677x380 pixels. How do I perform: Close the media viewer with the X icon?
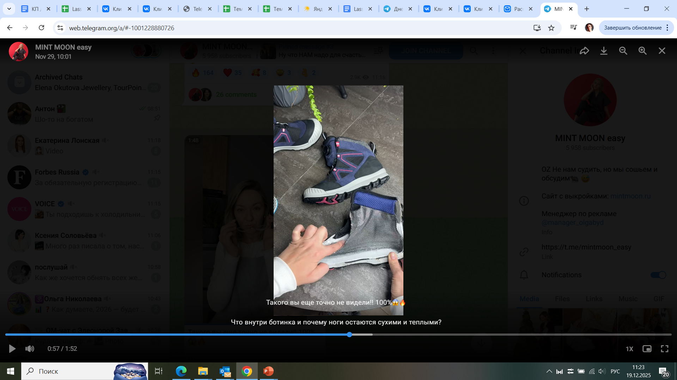(662, 51)
